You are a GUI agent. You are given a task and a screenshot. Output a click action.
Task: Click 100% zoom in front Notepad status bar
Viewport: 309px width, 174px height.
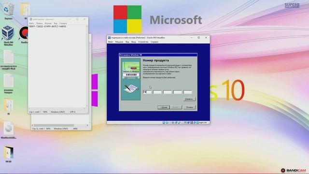point(45,112)
